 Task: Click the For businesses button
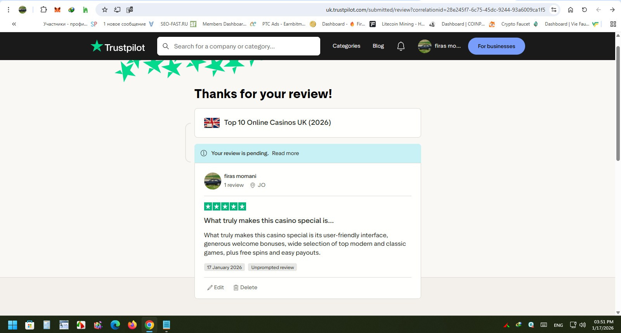pos(496,46)
